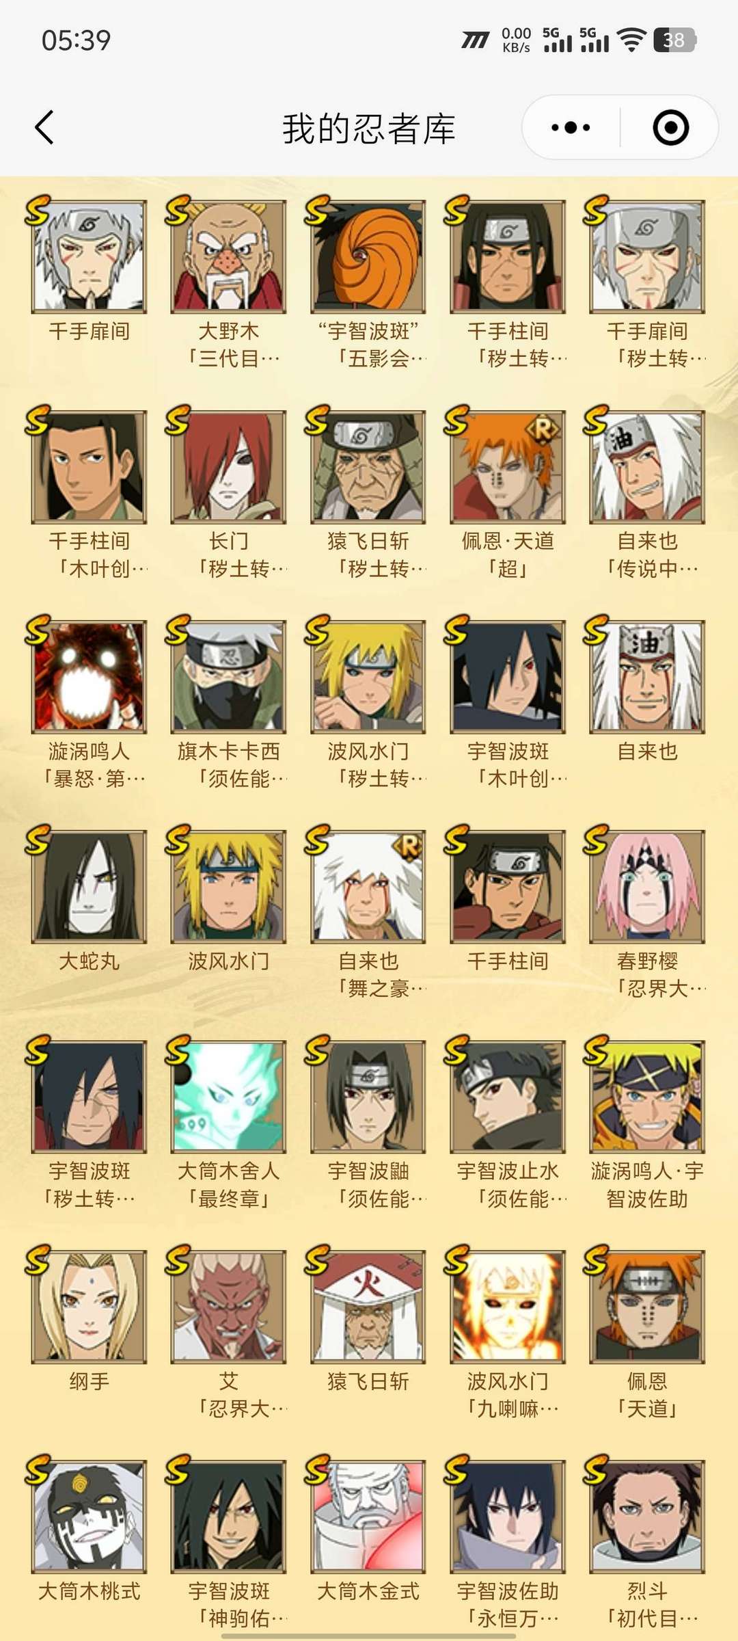The image size is (738, 1641).
Task: Select 艾 red-skinned ninja card
Action: (x=228, y=1307)
